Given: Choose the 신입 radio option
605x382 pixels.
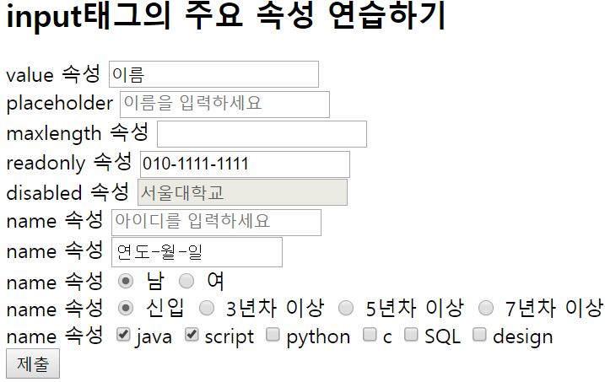Looking at the screenshot, I should coord(126,308).
